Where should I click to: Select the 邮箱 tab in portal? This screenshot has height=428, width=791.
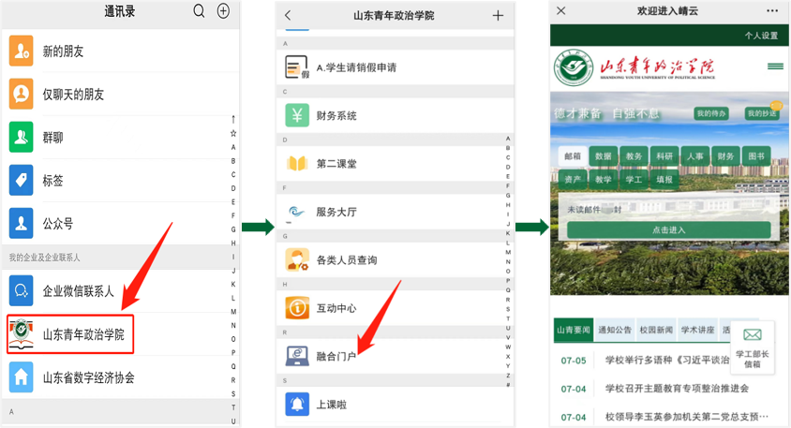573,156
